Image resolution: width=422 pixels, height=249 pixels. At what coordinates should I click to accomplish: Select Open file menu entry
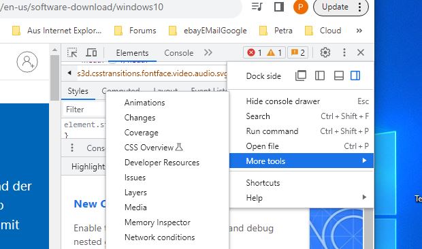coord(302,146)
